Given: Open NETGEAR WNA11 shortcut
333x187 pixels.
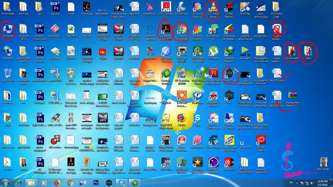Looking at the screenshot, I should 182,166.
